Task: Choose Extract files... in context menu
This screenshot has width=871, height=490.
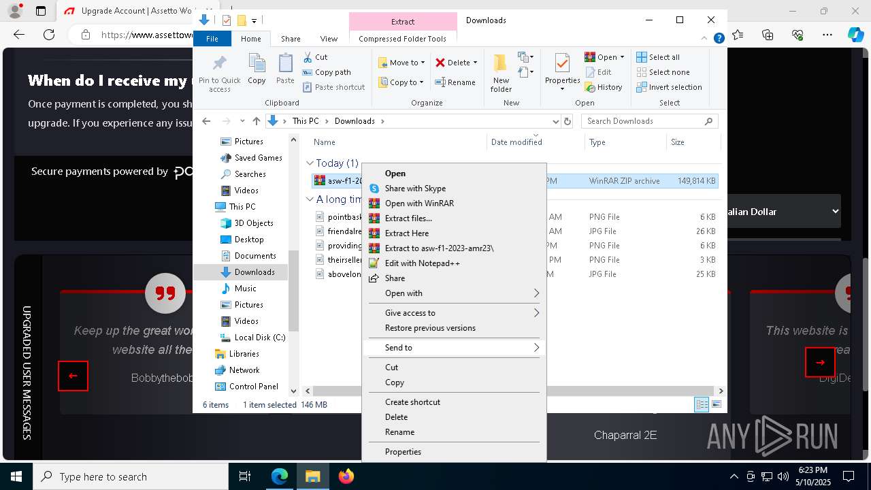Action: pos(454,218)
